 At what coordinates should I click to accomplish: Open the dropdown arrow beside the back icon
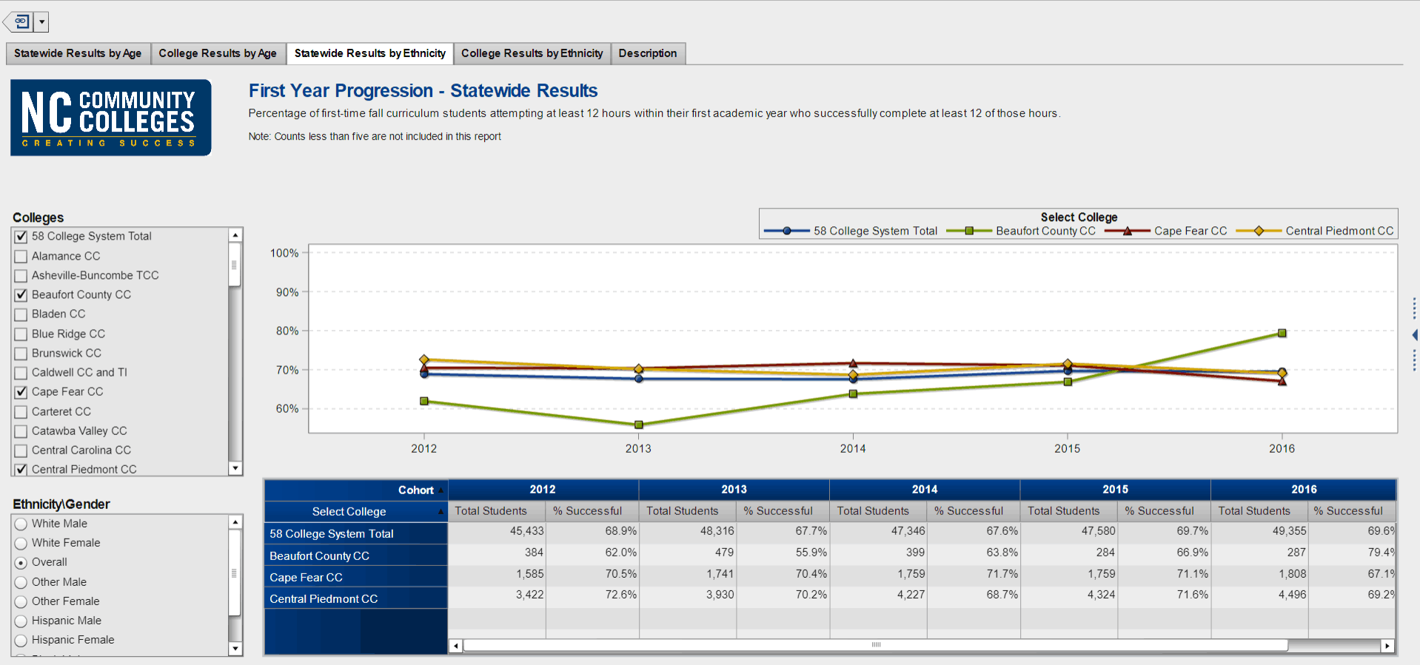[x=42, y=22]
